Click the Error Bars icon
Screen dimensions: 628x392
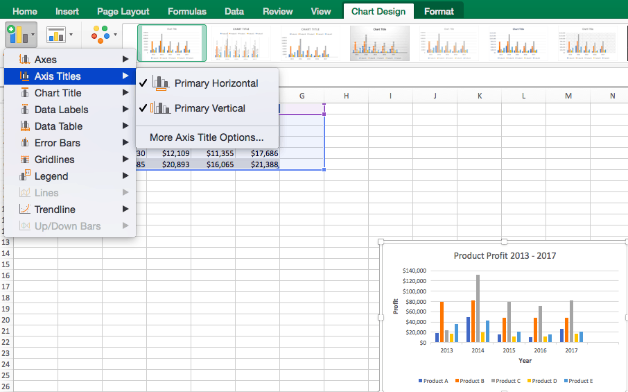25,143
